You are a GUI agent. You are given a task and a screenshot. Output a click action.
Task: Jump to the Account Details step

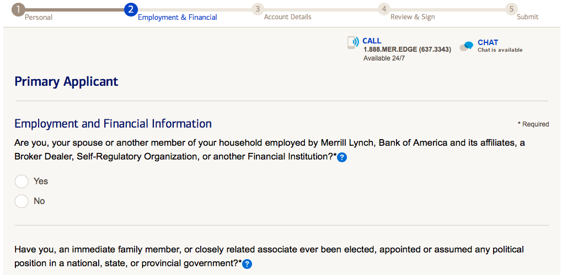pyautogui.click(x=287, y=17)
